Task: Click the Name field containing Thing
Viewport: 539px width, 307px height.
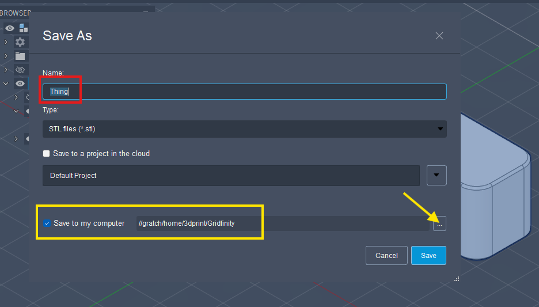Action: pyautogui.click(x=244, y=92)
